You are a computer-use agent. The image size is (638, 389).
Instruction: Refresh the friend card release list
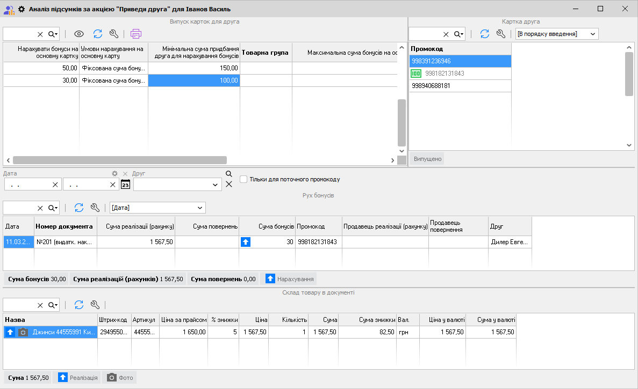(x=97, y=34)
